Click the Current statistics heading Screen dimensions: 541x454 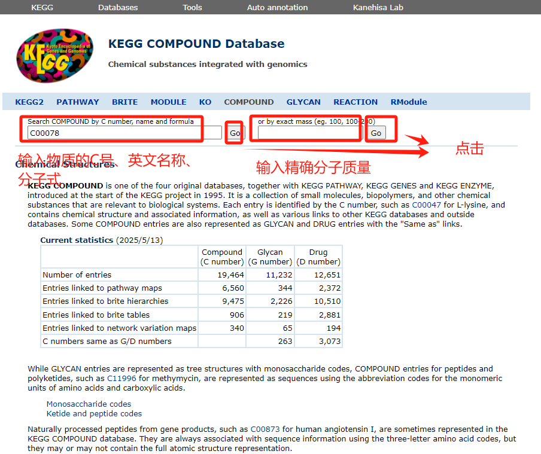click(x=77, y=240)
